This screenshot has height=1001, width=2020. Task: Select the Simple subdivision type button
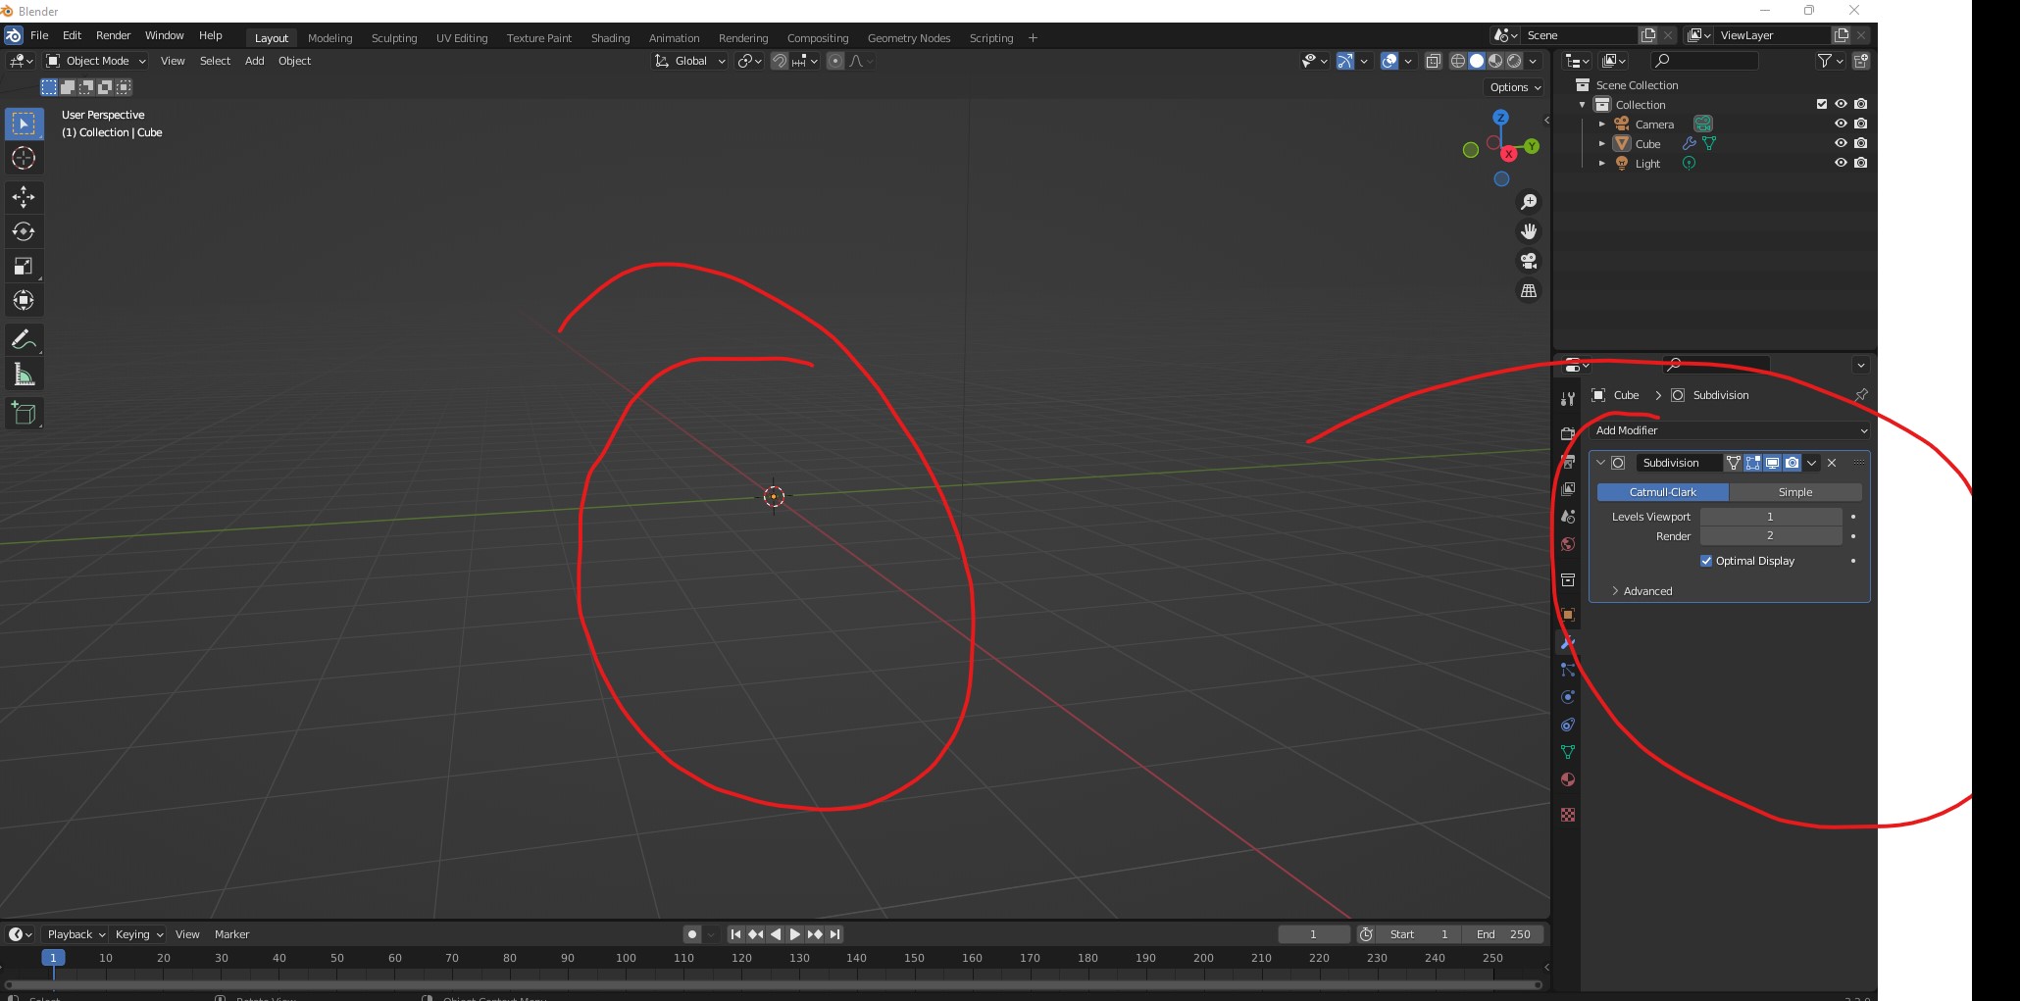click(x=1795, y=492)
